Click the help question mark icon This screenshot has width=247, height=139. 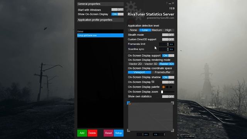click(x=167, y=3)
